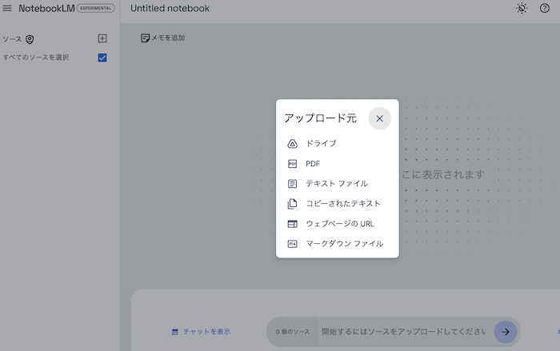Open the help question mark icon

pyautogui.click(x=545, y=8)
